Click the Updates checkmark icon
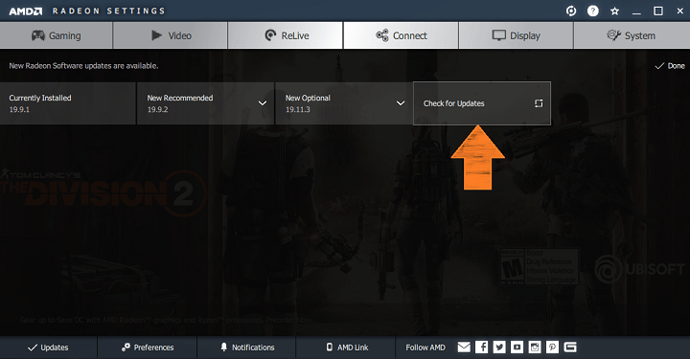The height and width of the screenshot is (359, 690). click(33, 348)
